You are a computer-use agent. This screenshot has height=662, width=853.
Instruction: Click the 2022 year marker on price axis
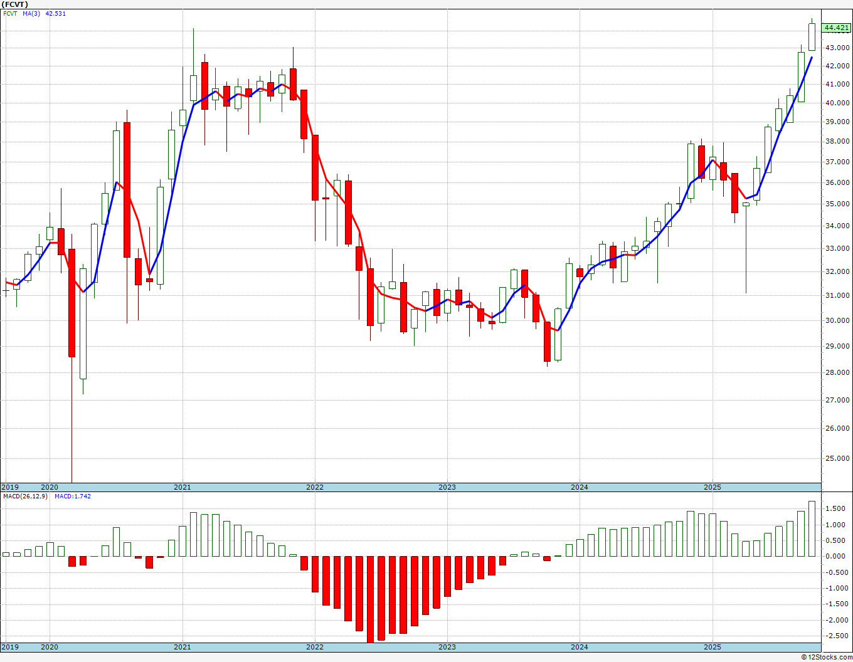315,487
